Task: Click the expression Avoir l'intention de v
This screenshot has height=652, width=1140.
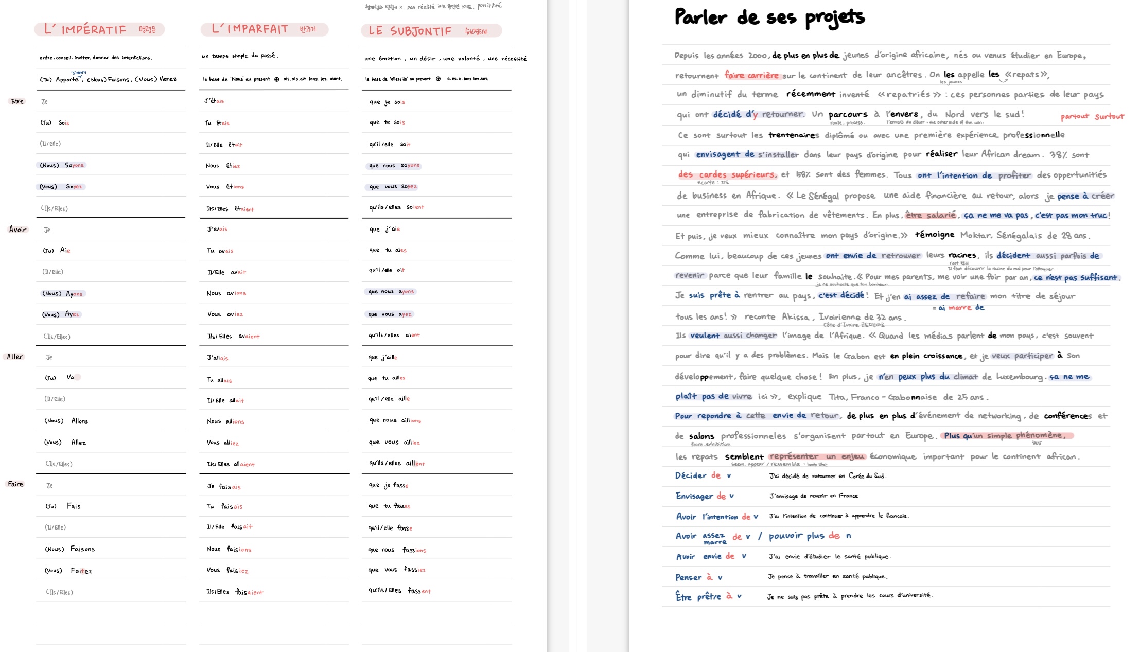Action: click(x=716, y=516)
